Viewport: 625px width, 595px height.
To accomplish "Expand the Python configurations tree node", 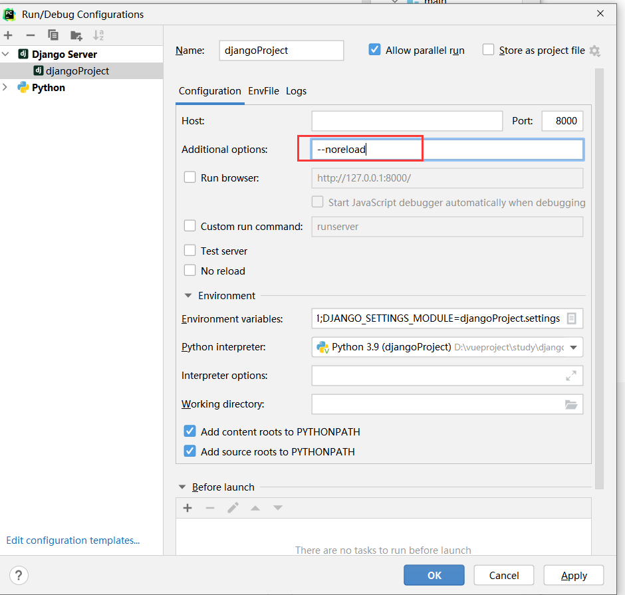I will click(6, 87).
